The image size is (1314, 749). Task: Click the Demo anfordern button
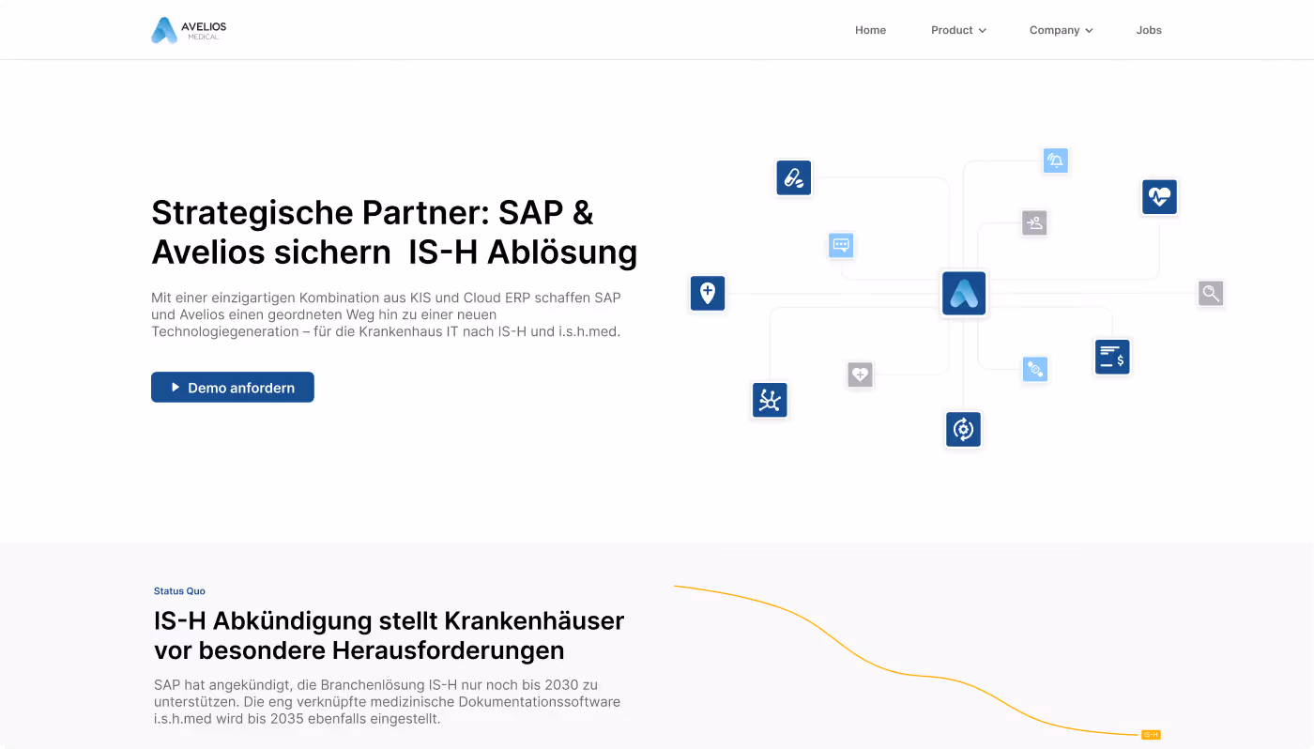(233, 387)
